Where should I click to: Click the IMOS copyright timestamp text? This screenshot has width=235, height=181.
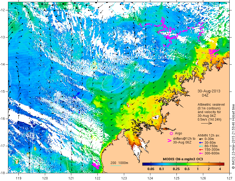[233, 137]
